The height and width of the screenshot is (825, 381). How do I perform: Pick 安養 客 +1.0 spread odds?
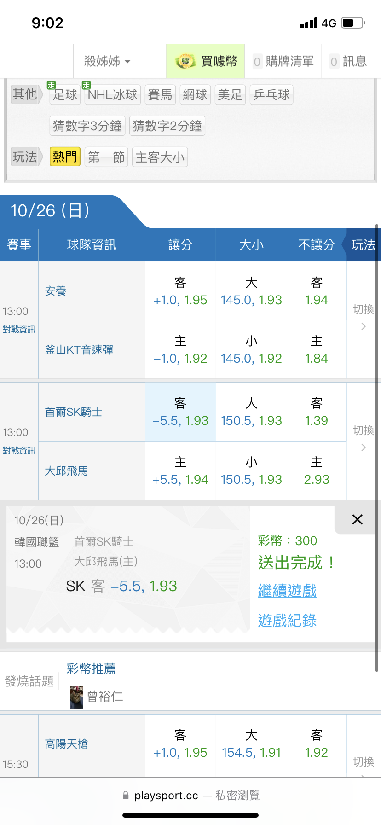click(180, 291)
